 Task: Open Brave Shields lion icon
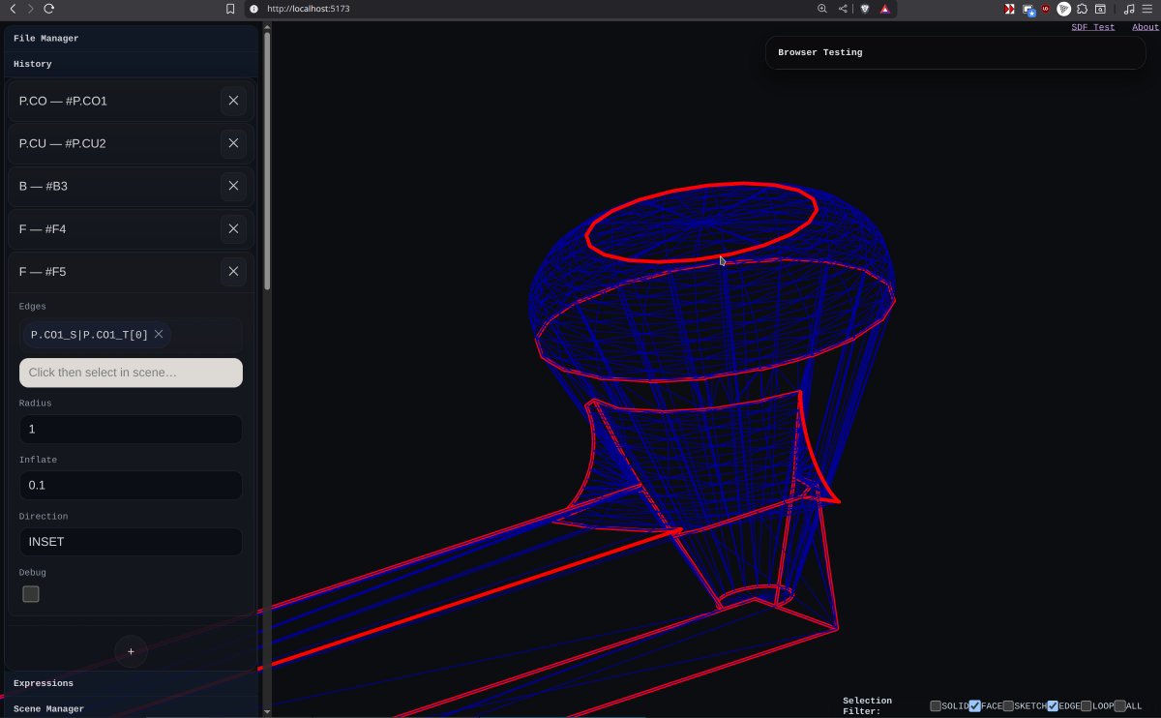pyautogui.click(x=865, y=9)
